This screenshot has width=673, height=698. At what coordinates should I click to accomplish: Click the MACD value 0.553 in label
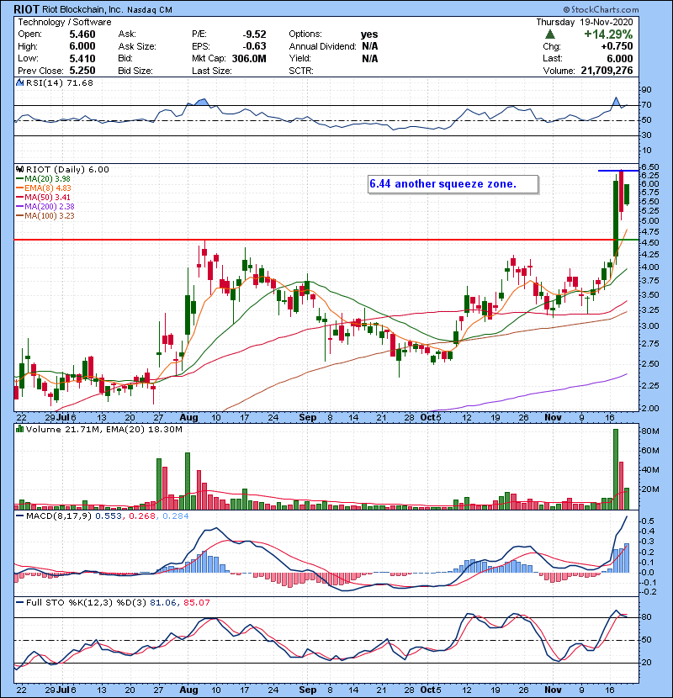click(109, 516)
